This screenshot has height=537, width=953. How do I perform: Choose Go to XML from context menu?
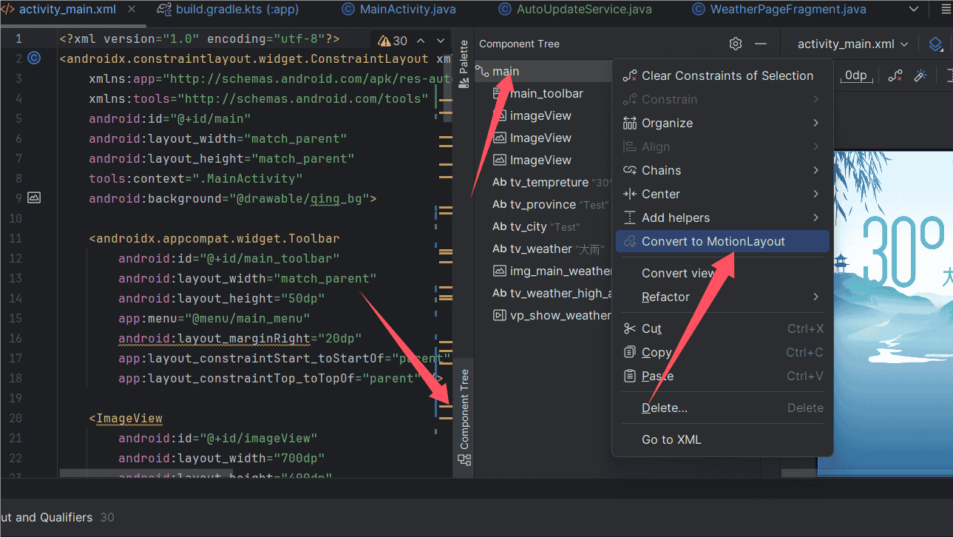671,439
